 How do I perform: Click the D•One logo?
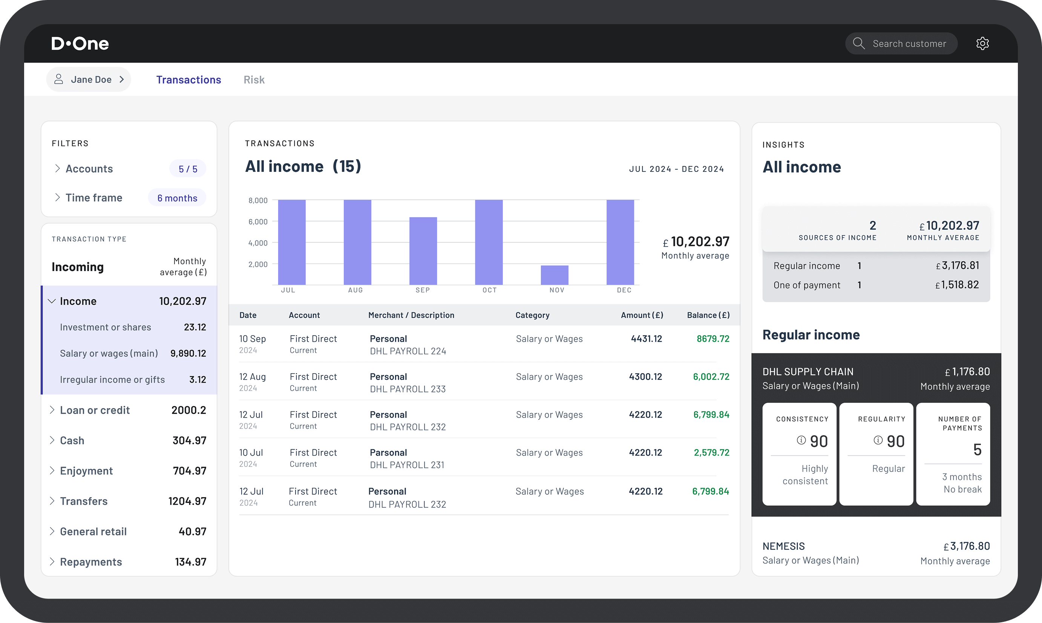click(80, 44)
